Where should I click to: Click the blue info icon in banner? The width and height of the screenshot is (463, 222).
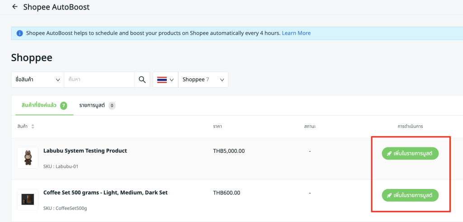pyautogui.click(x=19, y=33)
